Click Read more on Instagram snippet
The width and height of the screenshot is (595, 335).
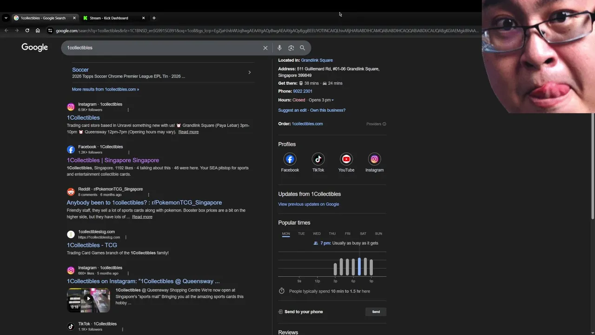tap(188, 132)
